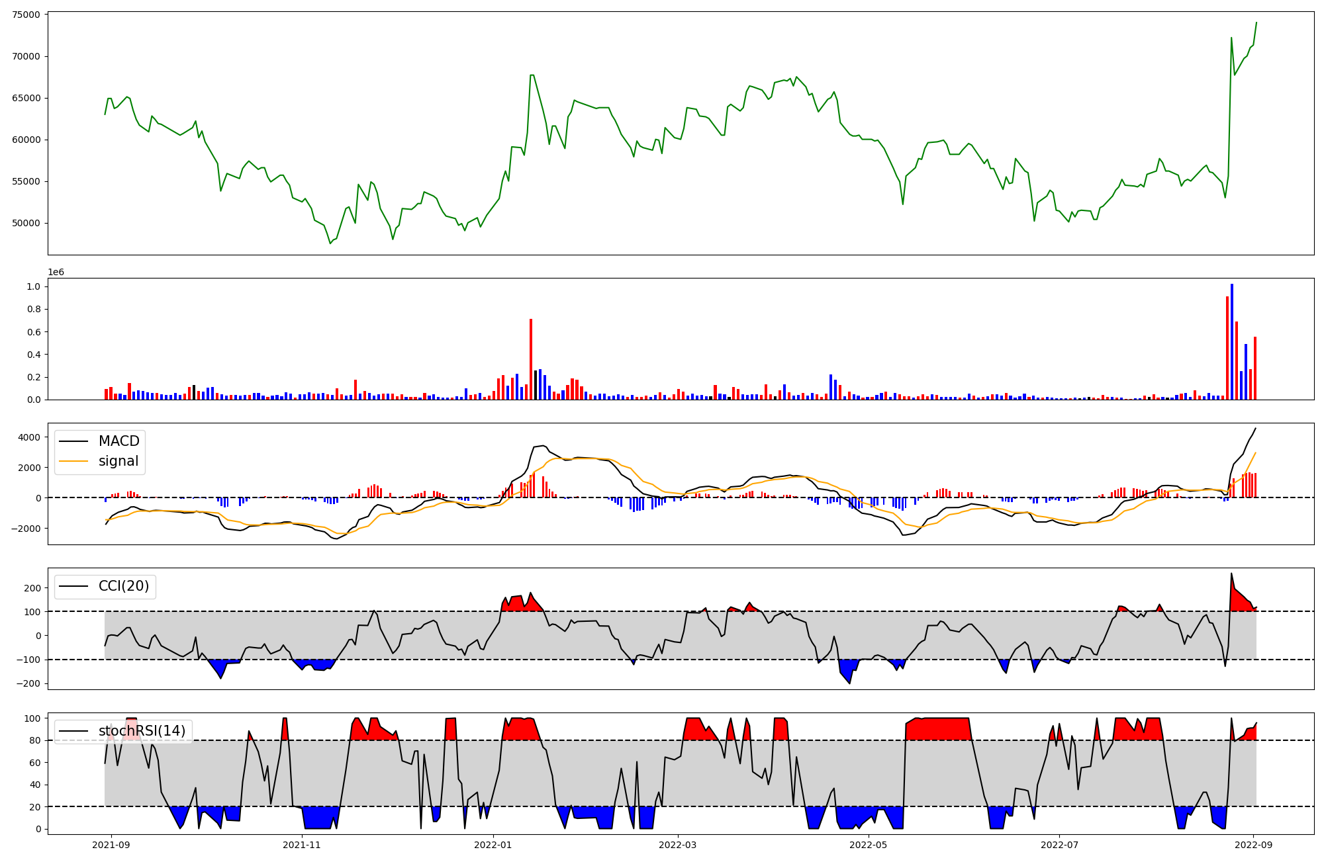The height and width of the screenshot is (860, 1324).
Task: Click the -200 tick on CCI axis
Action: (x=29, y=683)
